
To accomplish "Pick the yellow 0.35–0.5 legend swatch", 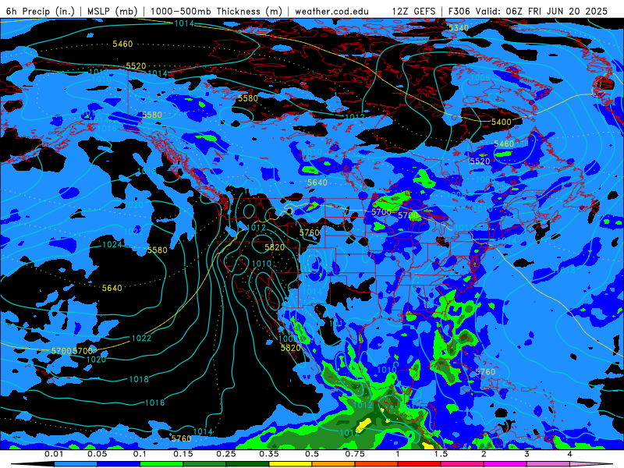I will click(290, 464).
